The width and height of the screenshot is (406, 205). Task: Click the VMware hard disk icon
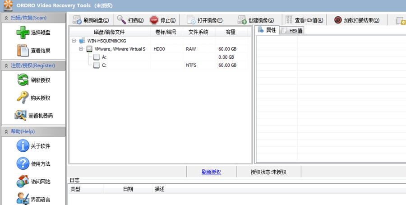pyautogui.click(x=89, y=49)
